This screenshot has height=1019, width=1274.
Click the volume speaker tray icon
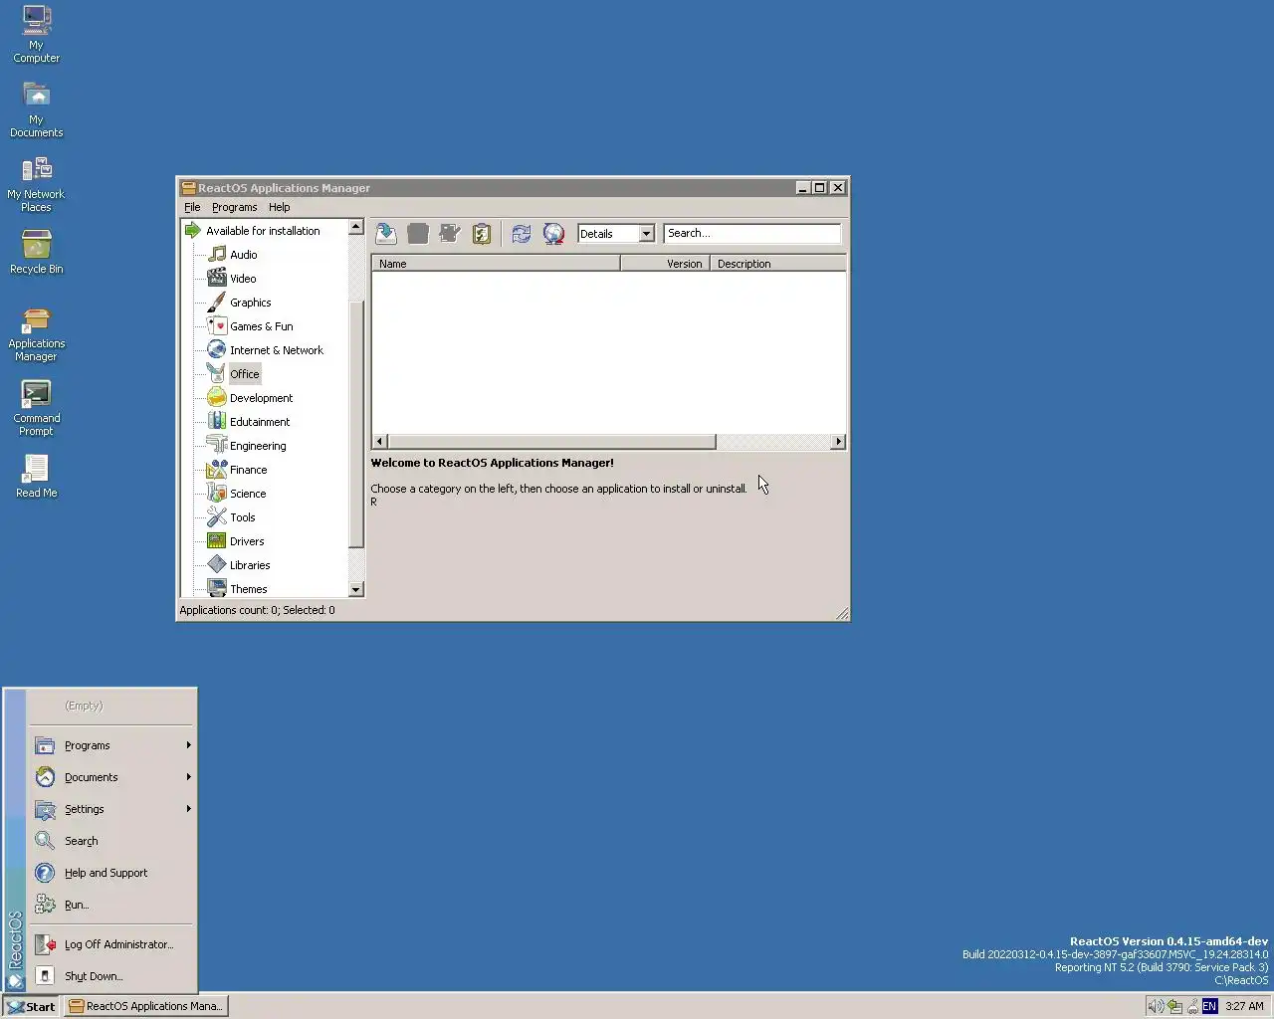tap(1156, 1006)
